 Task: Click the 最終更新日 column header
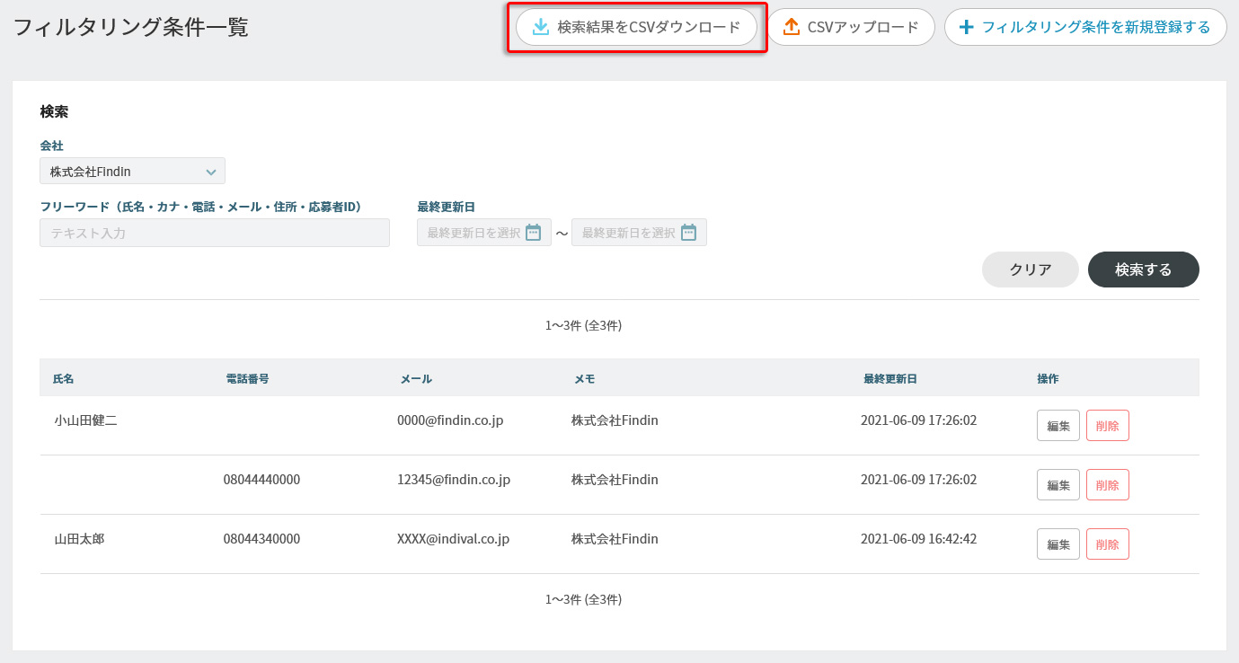[x=889, y=379]
